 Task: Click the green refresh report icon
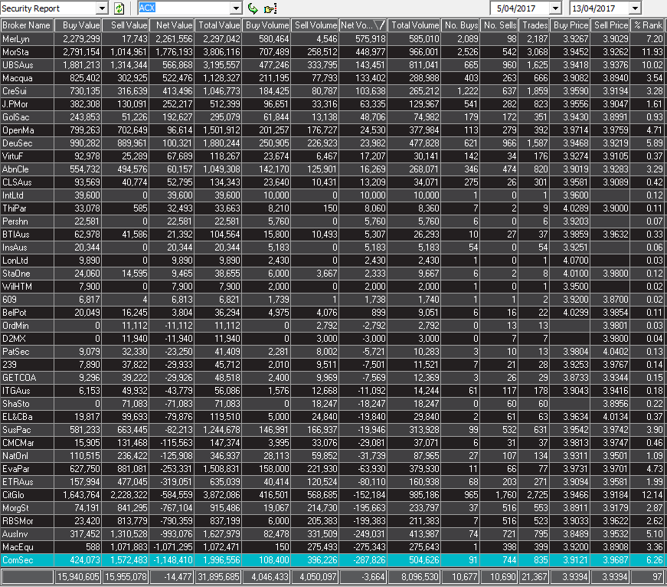119,8
